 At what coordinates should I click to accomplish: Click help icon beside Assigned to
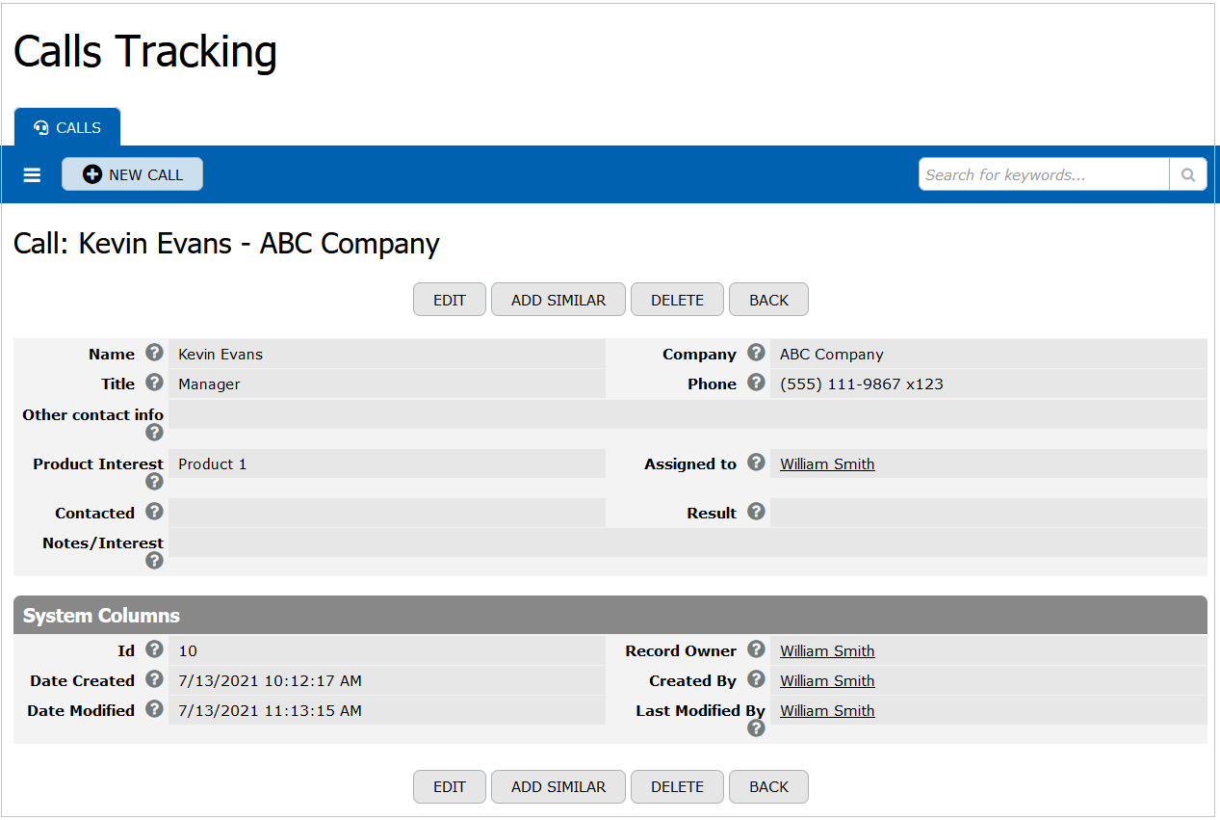coord(756,463)
